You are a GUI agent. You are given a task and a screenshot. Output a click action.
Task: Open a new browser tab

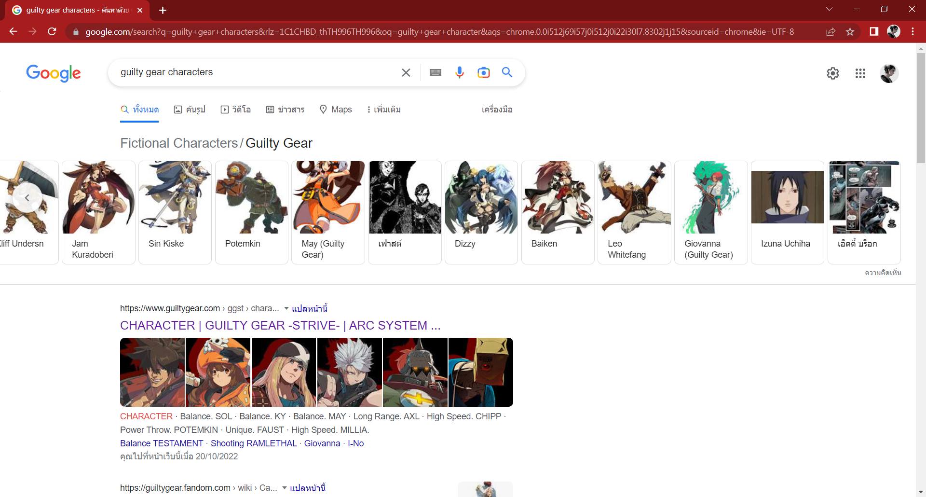click(x=163, y=10)
